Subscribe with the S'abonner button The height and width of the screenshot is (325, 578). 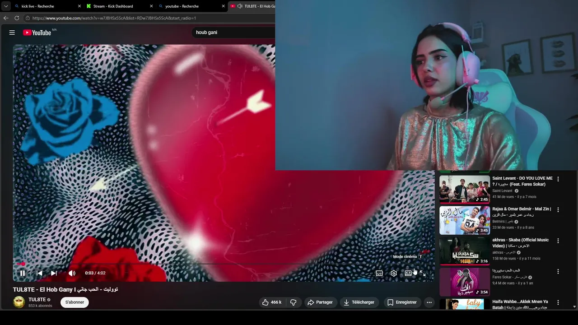pyautogui.click(x=75, y=302)
